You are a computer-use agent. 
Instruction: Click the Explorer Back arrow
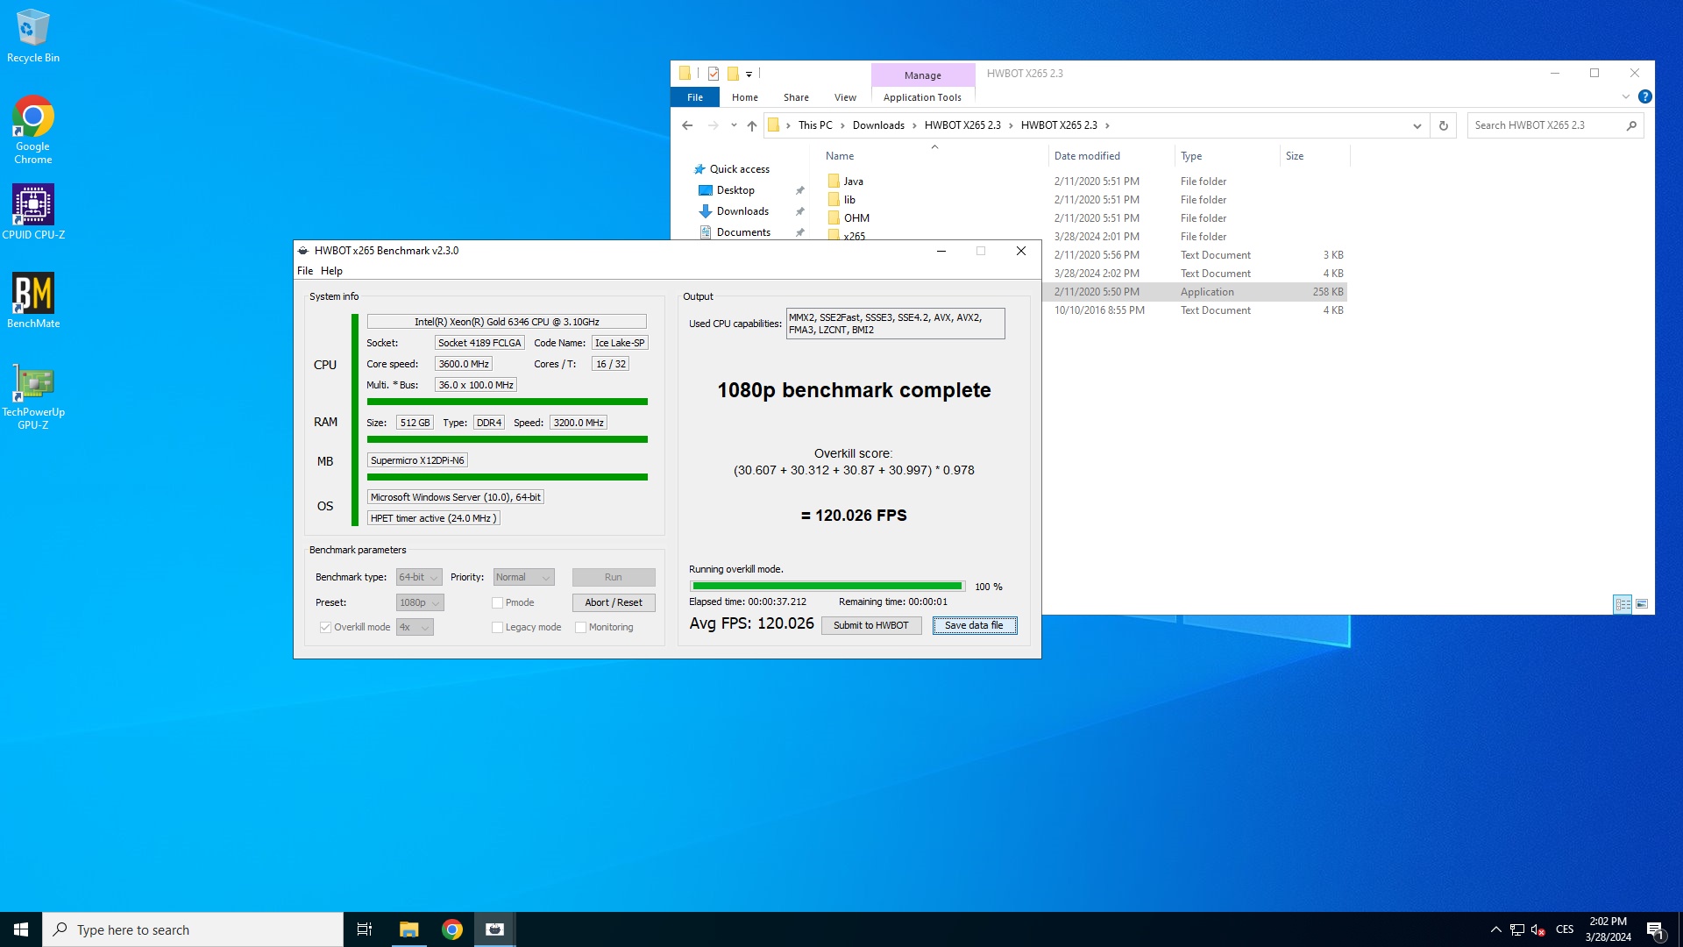(687, 125)
